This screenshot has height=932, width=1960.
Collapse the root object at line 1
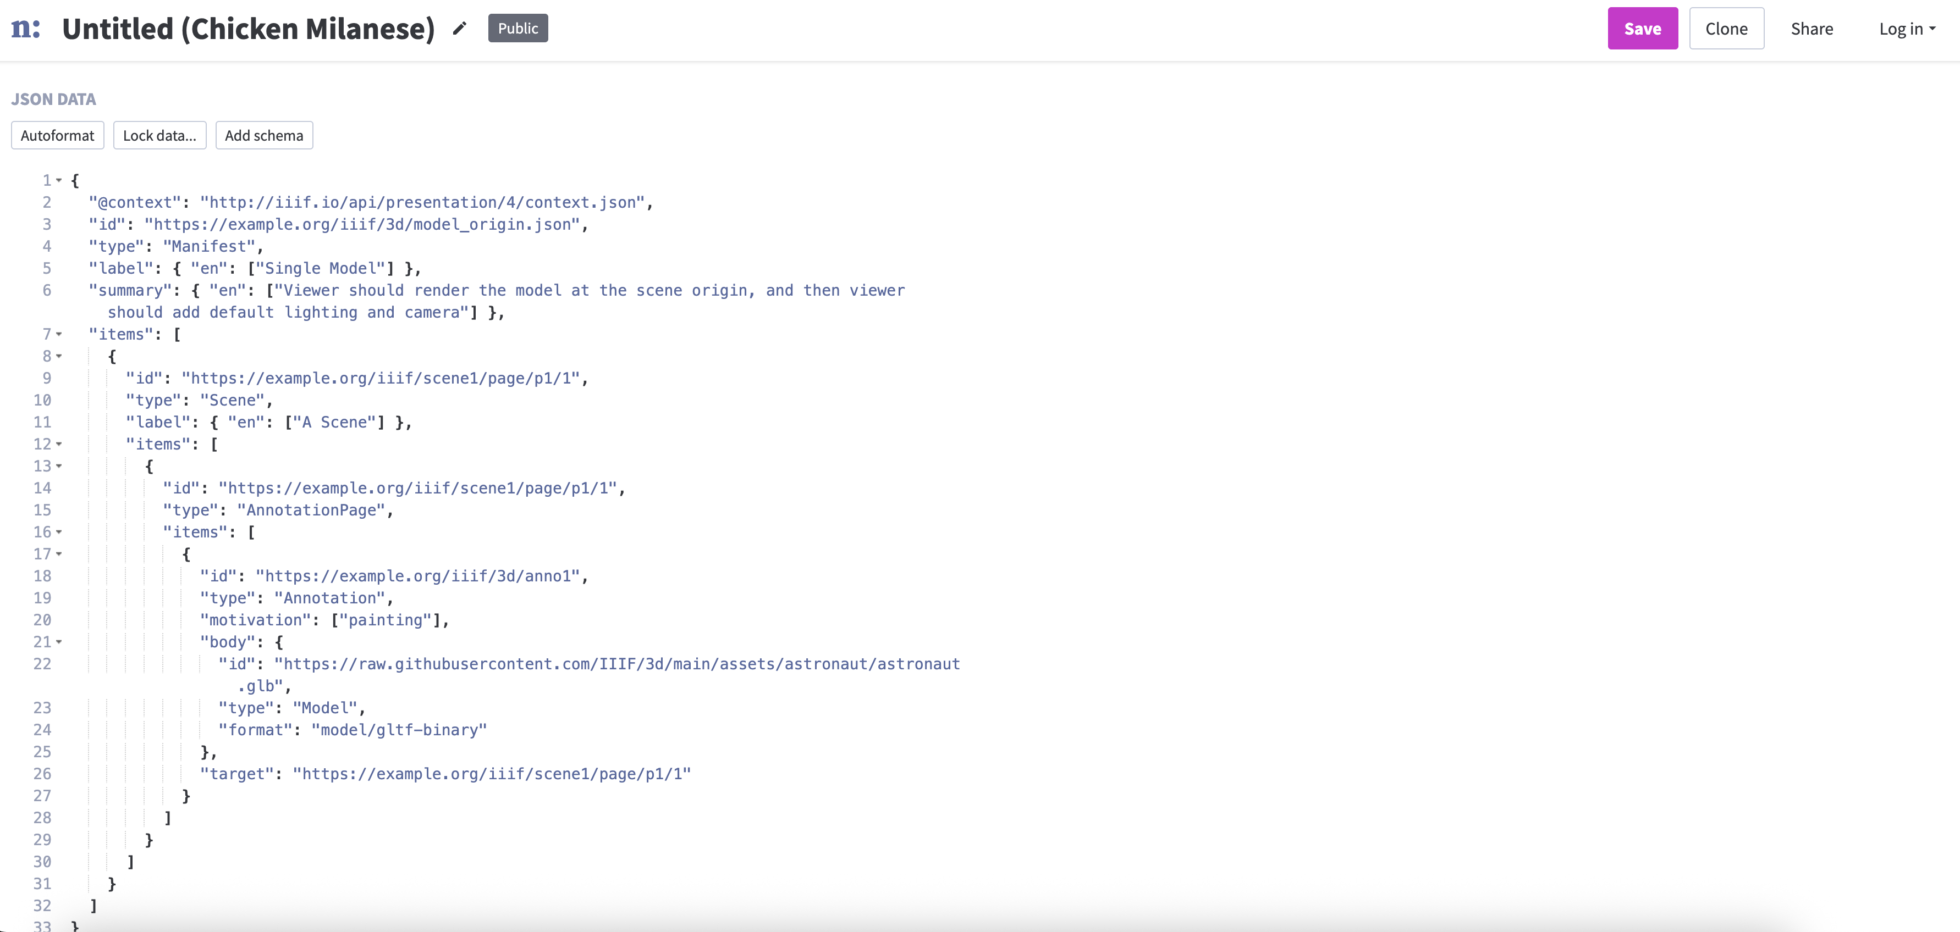click(59, 181)
